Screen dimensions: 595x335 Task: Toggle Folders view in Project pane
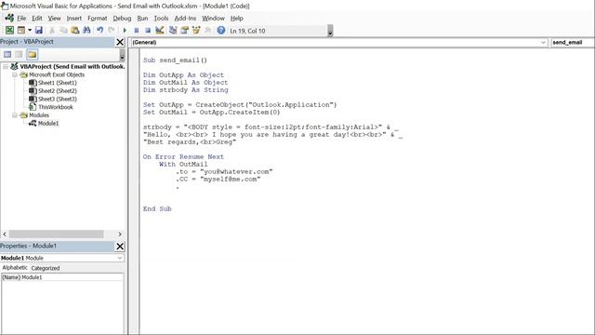(x=33, y=54)
